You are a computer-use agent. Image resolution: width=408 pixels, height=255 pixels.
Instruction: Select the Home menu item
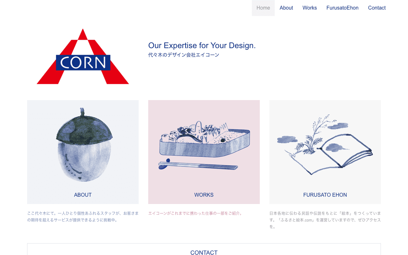[263, 8]
